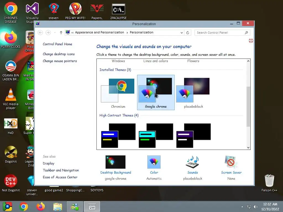283x212 pixels.
Task: Open Taskbar and Navigation link
Action: coord(61,170)
